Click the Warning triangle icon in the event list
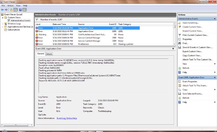The width and height of the screenshot is (217, 132). [x=37, y=34]
